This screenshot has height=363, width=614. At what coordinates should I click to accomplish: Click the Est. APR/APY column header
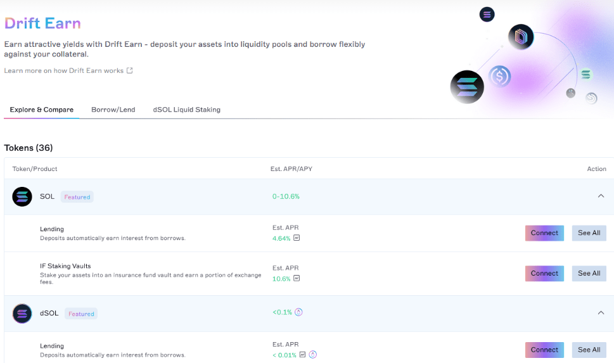[290, 169]
